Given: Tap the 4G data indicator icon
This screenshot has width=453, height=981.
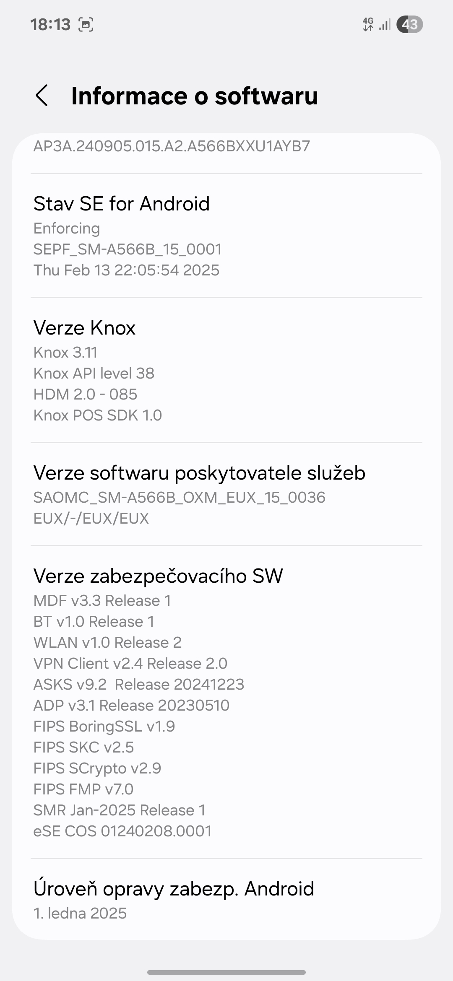Looking at the screenshot, I should pos(368,24).
